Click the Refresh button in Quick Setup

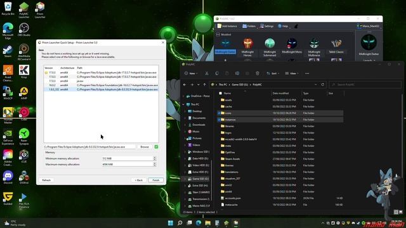(46, 180)
